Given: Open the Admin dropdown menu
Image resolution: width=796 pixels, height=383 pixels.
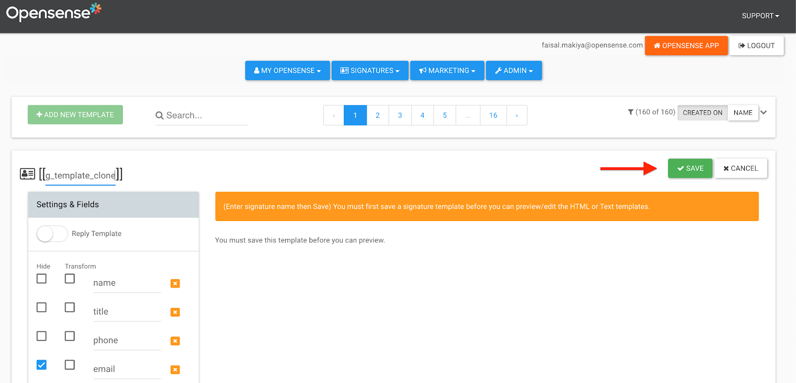Looking at the screenshot, I should pyautogui.click(x=514, y=71).
